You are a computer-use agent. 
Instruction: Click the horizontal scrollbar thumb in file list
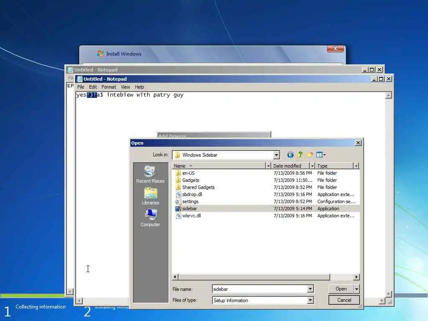coord(255,277)
